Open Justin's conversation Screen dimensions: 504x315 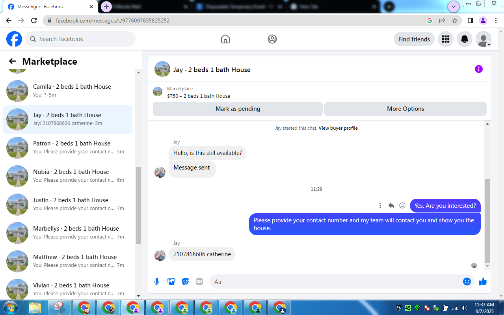[x=68, y=205]
